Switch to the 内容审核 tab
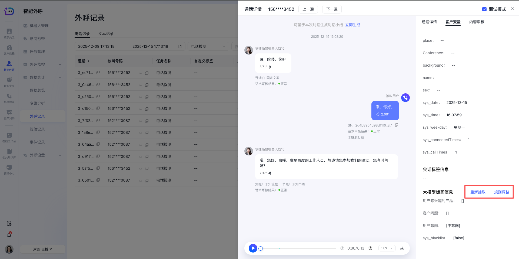 (x=477, y=22)
